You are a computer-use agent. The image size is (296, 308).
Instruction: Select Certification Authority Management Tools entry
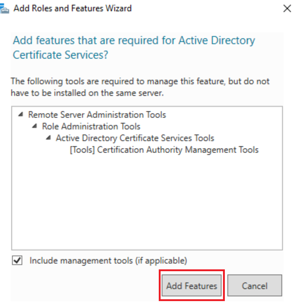point(164,150)
